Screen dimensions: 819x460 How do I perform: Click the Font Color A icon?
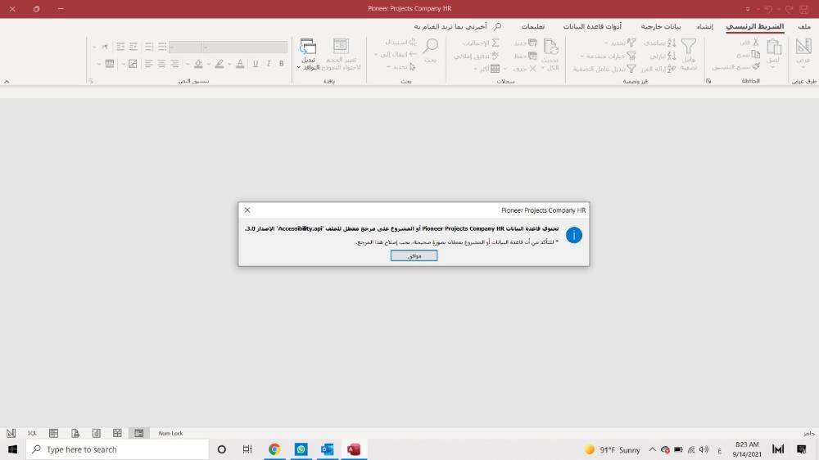240,64
